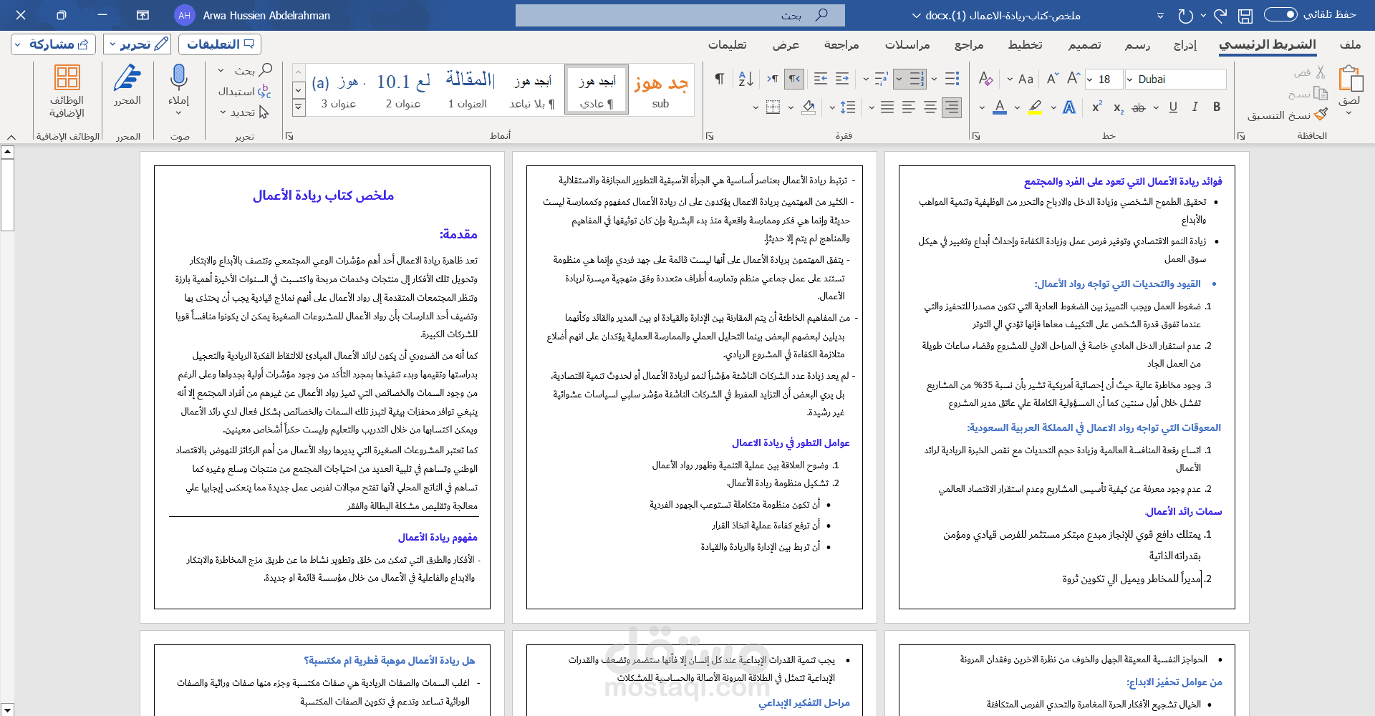Open the ملف (File) tab
The image size is (1375, 716).
tap(1350, 44)
